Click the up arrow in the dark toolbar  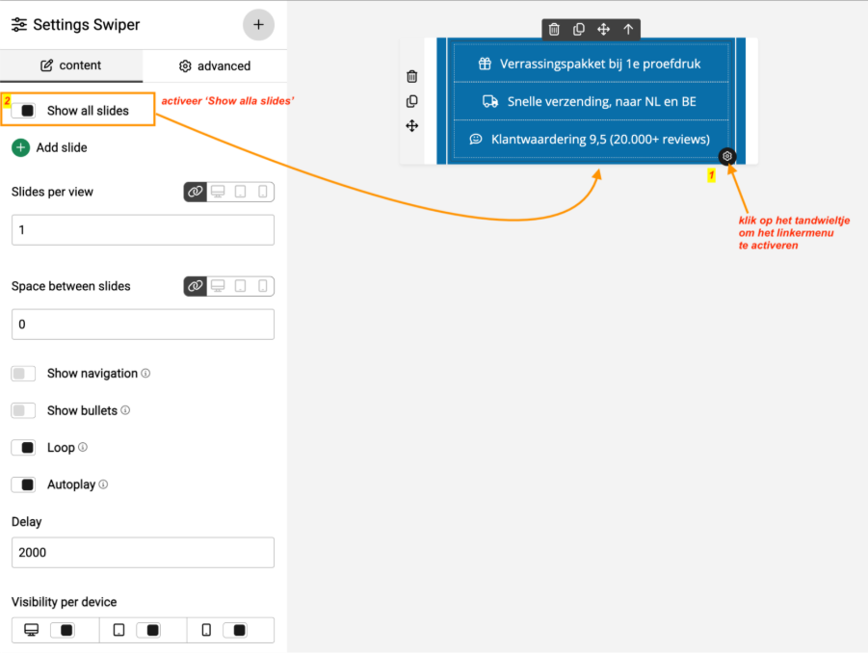(628, 30)
